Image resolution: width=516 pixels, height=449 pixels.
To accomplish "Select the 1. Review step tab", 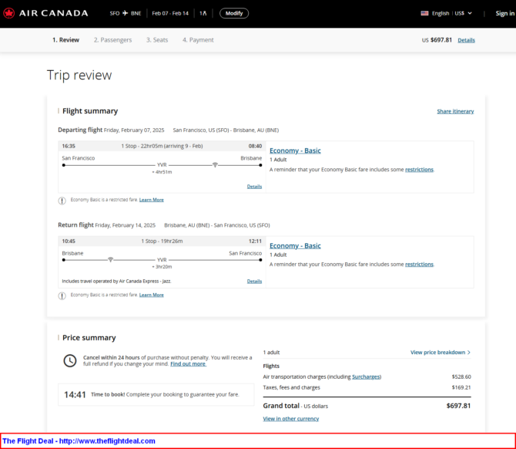I will 65,40.
